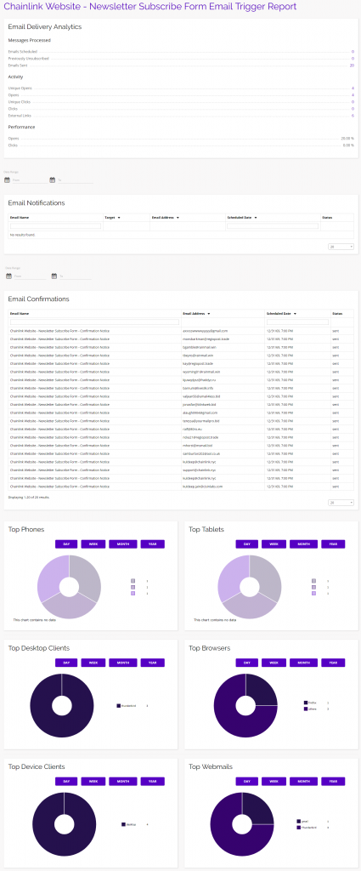Select MONTH range for Top Device Clients
The image size is (361, 871).
(122, 781)
